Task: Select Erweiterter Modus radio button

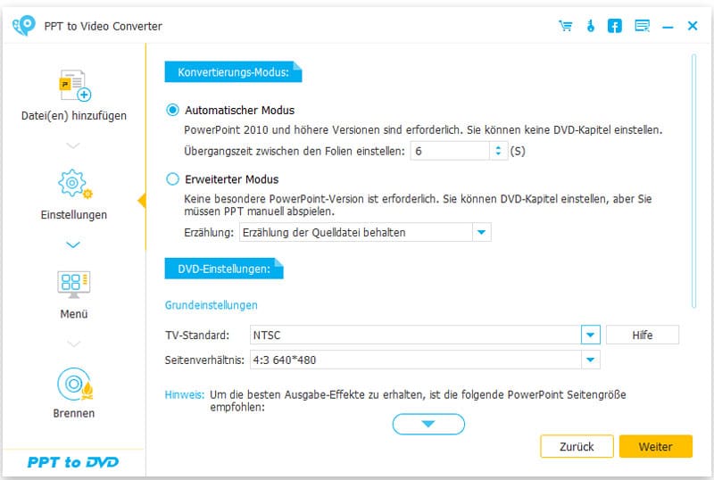Action: [x=172, y=179]
